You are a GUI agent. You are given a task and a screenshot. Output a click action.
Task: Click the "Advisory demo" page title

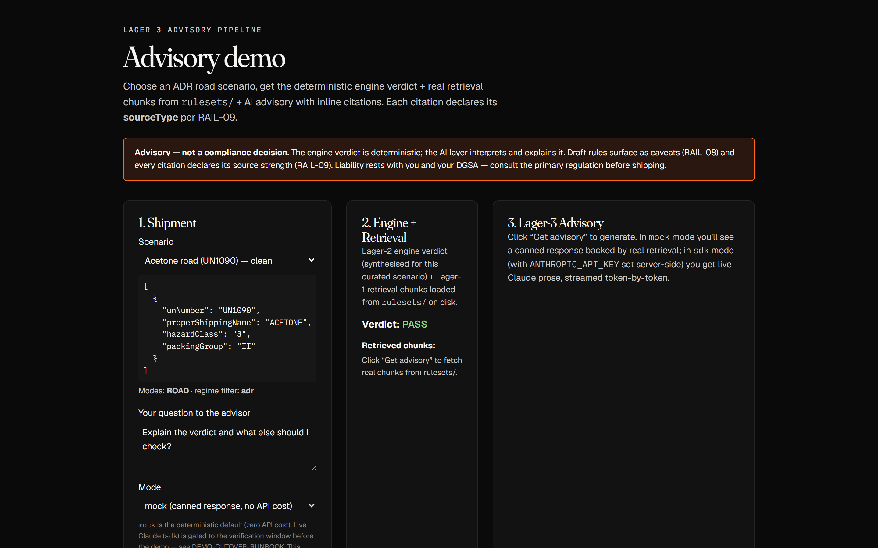tap(204, 58)
